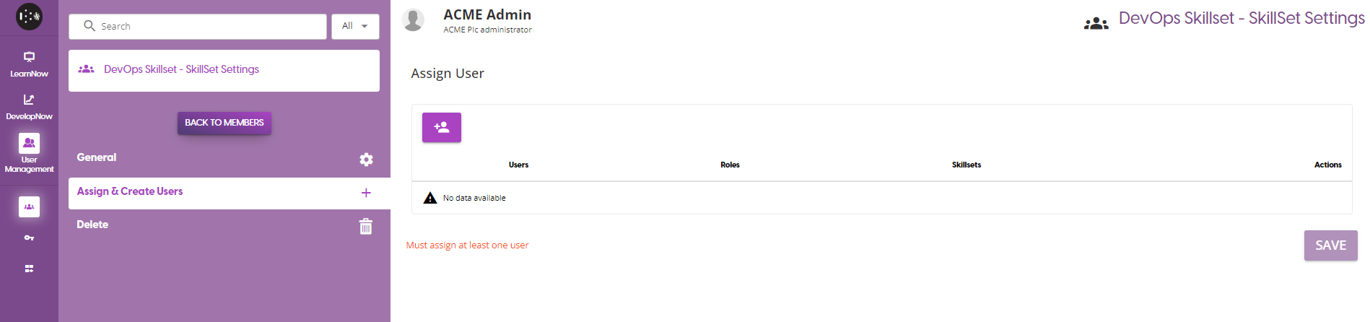Viewport: 1370px width, 322px height.
Task: Select the General menu item
Action: pos(97,157)
